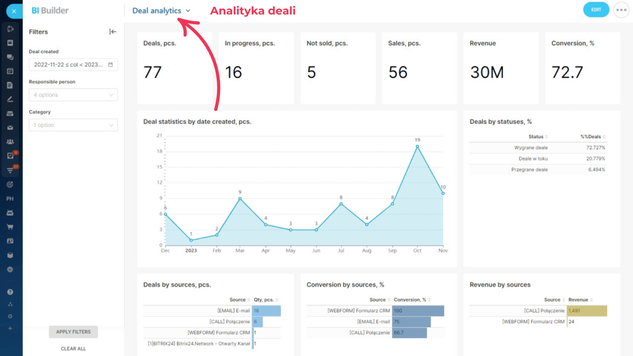Open the calendar icon in sidebar
Image resolution: width=633 pixels, height=356 pixels.
pos(10,71)
